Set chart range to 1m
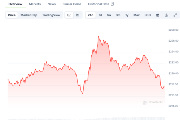The height and width of the screenshot is (120, 180). (109, 15)
